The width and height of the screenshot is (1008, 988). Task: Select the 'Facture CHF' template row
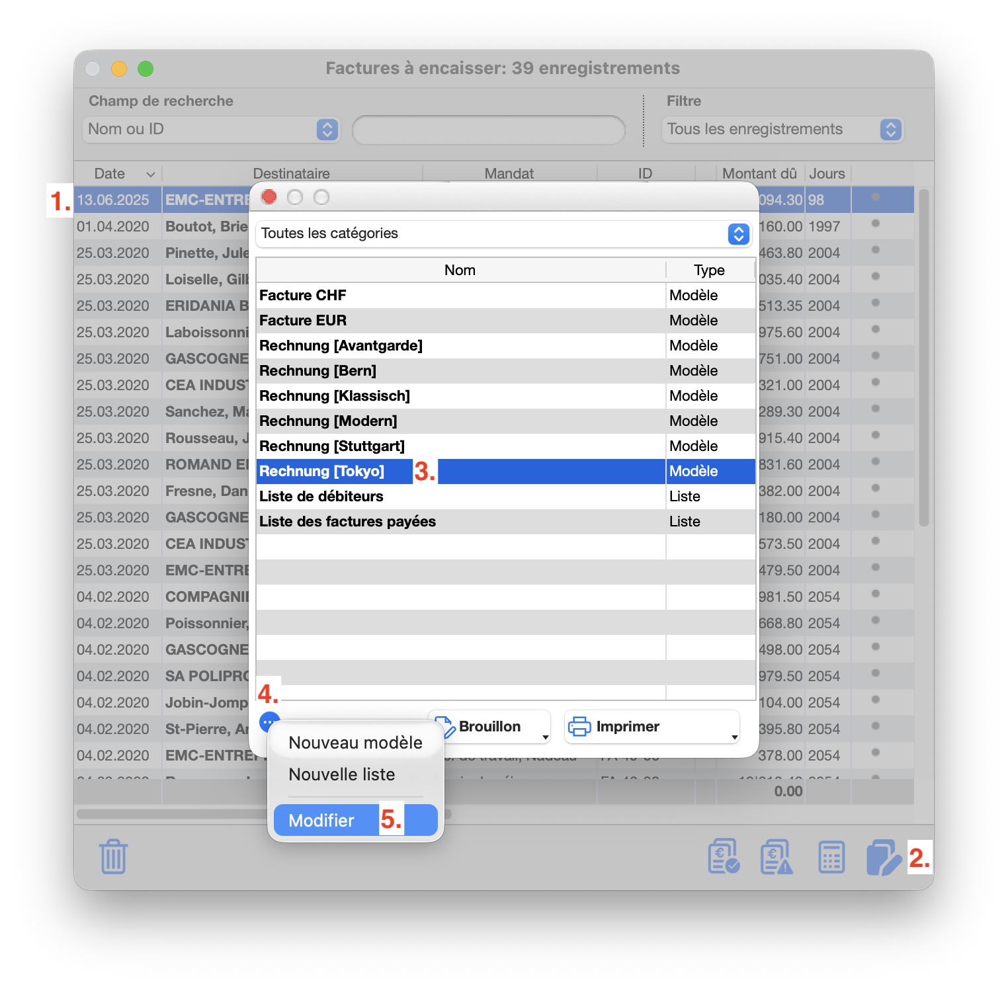click(x=460, y=295)
